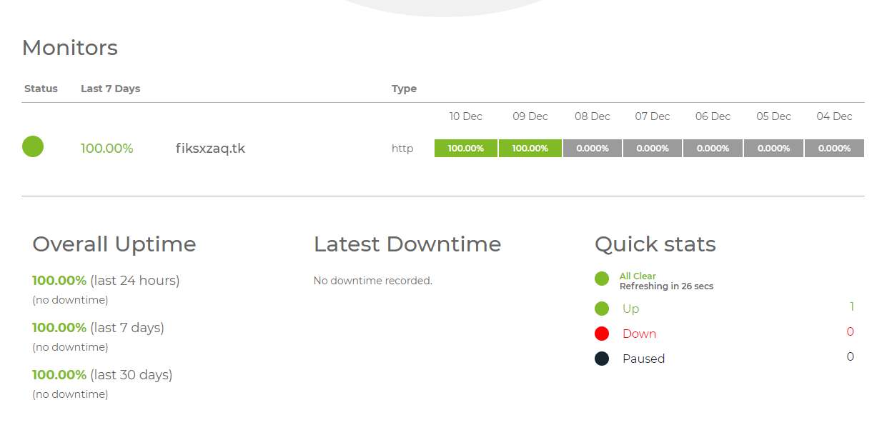
Task: Click the 05 Dec gray uptime bar
Action: pyautogui.click(x=773, y=149)
